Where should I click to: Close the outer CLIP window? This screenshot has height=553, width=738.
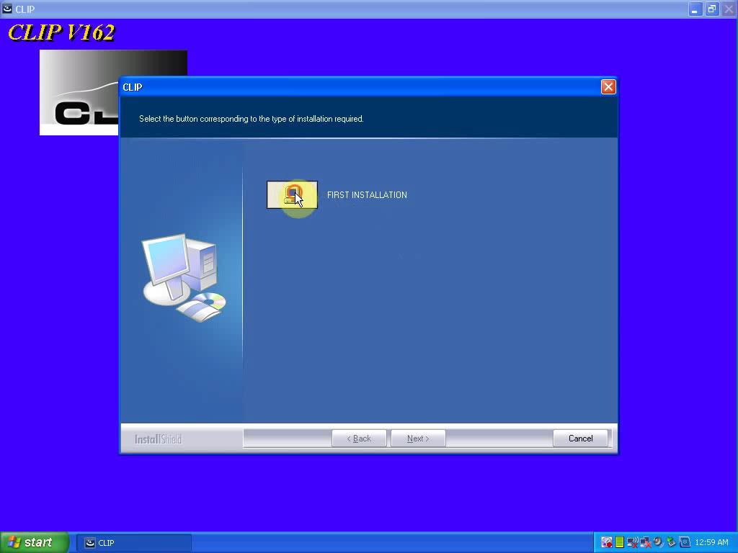click(x=729, y=9)
